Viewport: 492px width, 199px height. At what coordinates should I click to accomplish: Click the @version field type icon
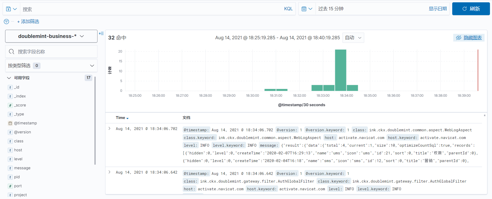(10, 132)
